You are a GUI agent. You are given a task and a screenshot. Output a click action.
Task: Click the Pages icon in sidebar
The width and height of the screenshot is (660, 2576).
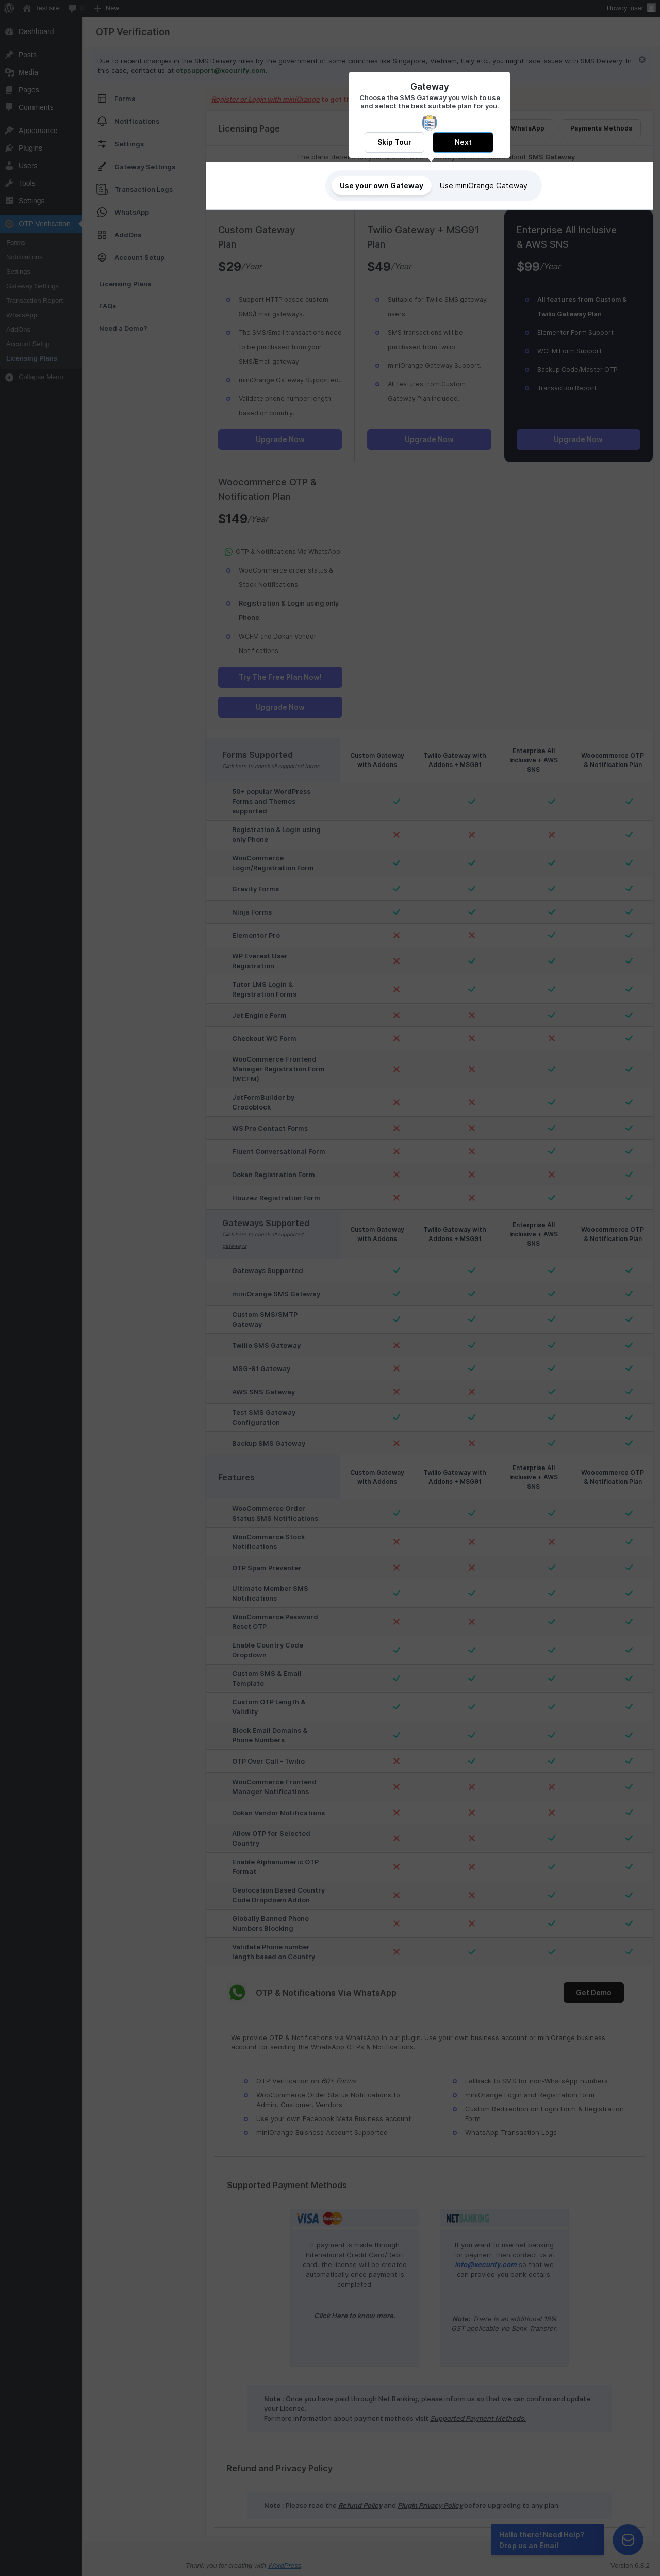(x=9, y=90)
